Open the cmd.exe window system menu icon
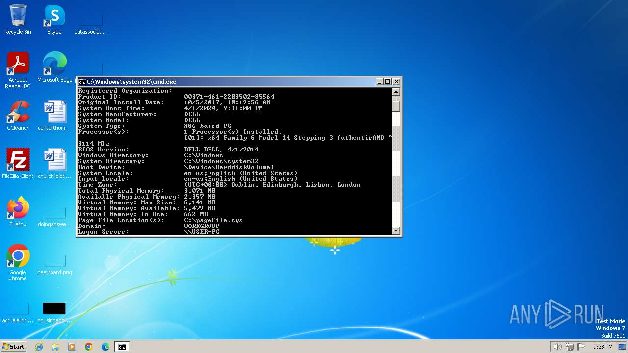The image size is (628, 353). (x=82, y=82)
